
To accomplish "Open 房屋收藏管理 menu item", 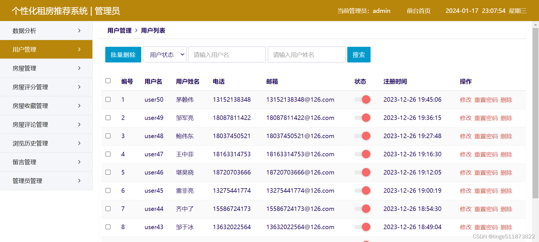I will [x=46, y=106].
